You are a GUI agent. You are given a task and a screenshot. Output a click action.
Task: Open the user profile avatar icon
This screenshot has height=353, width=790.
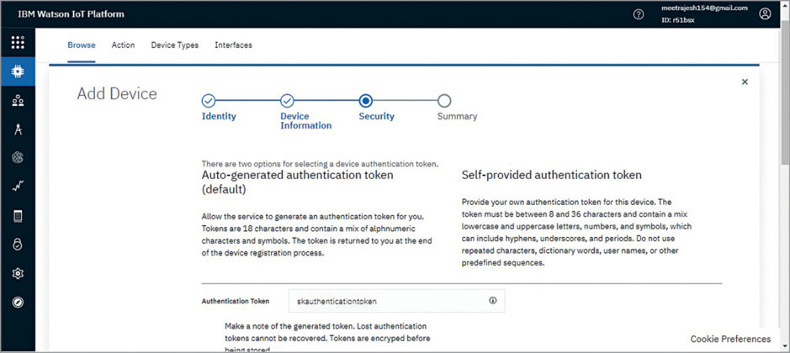[x=765, y=14]
